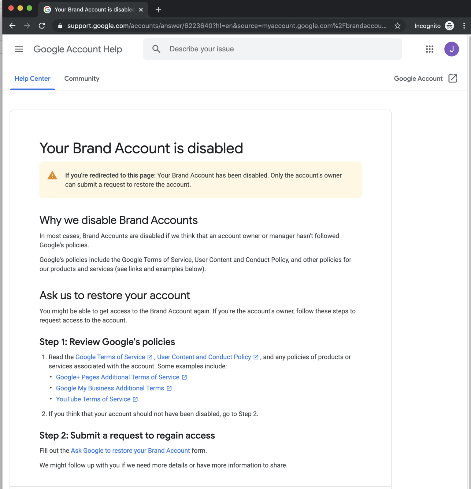This screenshot has width=471, height=489.
Task: Click the browser address bar URL
Action: click(227, 26)
